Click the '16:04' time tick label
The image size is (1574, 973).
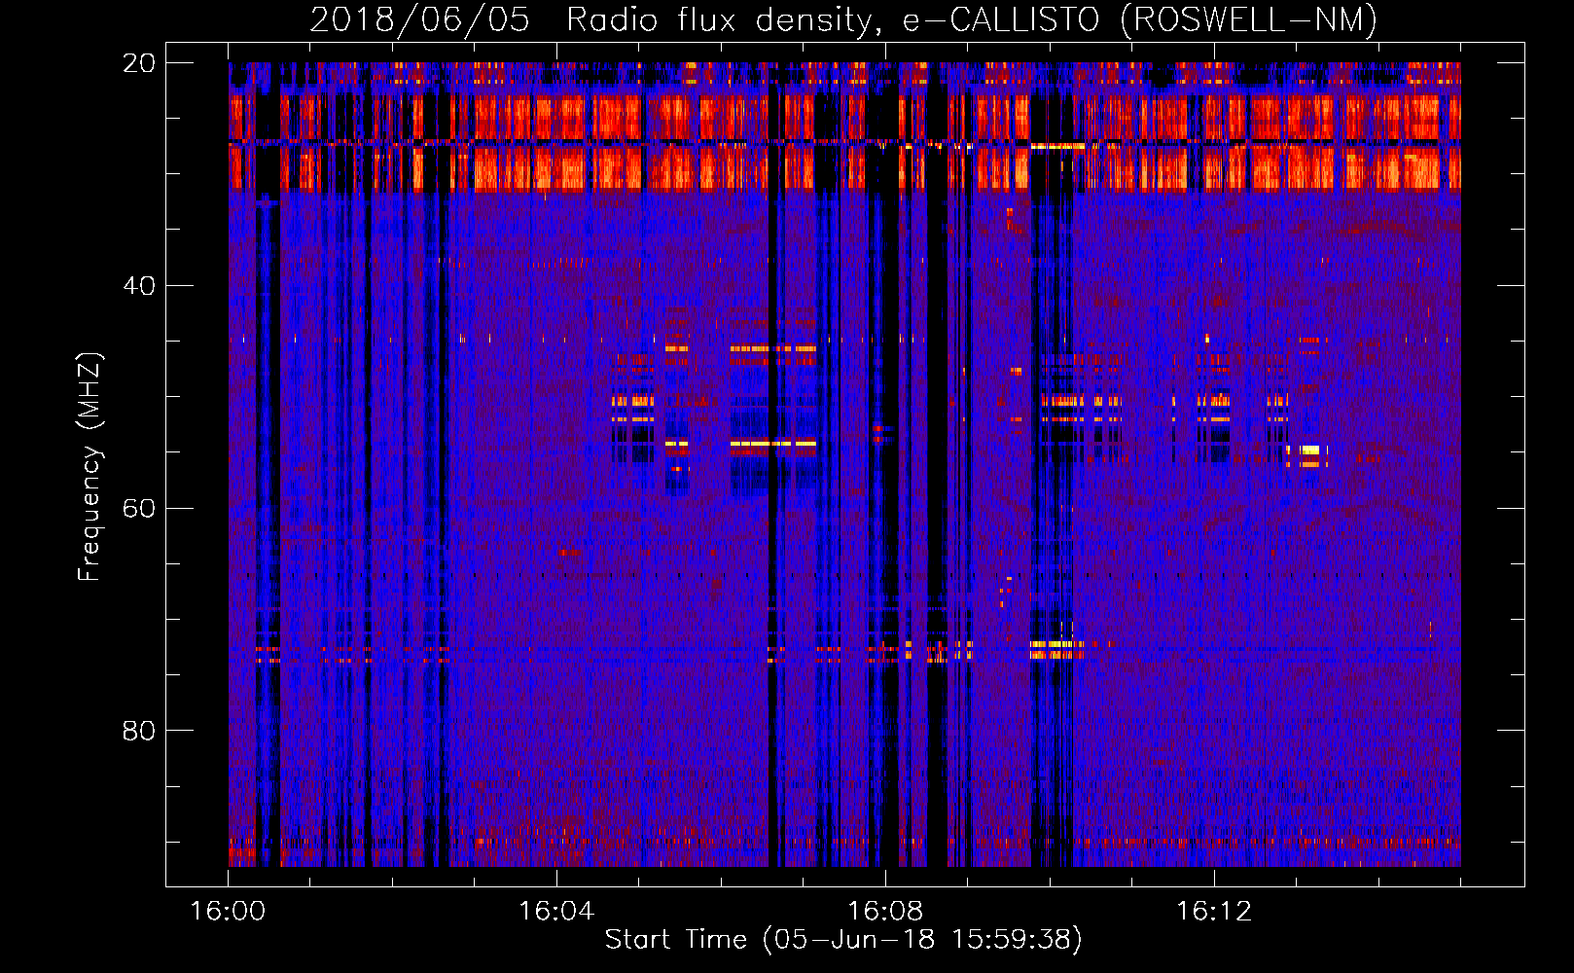(556, 912)
